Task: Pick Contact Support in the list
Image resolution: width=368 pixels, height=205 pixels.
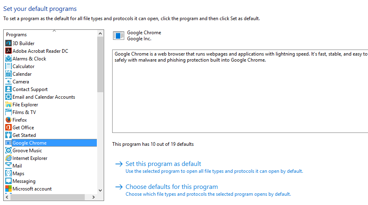Action: (30, 89)
